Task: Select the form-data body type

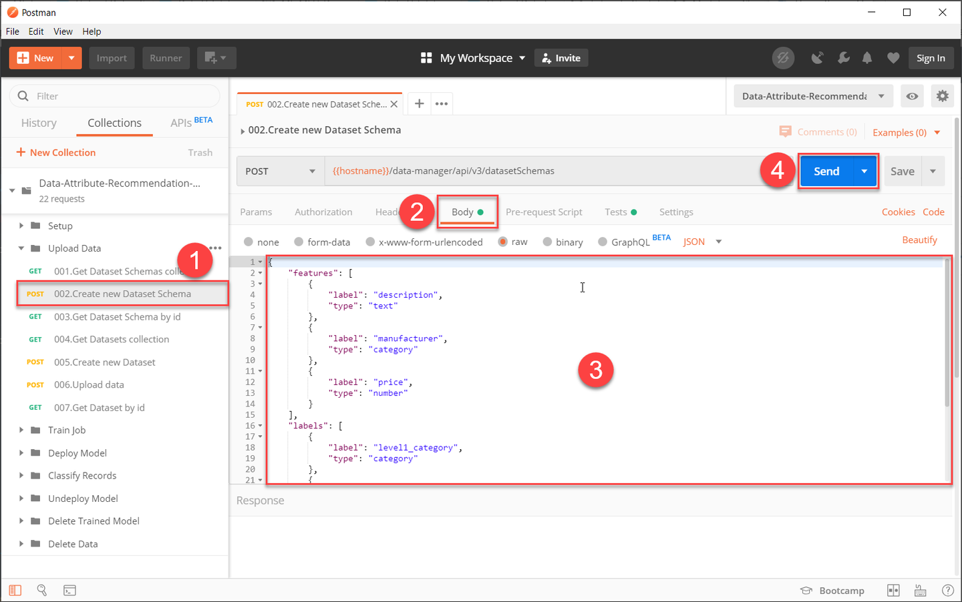Action: [299, 242]
